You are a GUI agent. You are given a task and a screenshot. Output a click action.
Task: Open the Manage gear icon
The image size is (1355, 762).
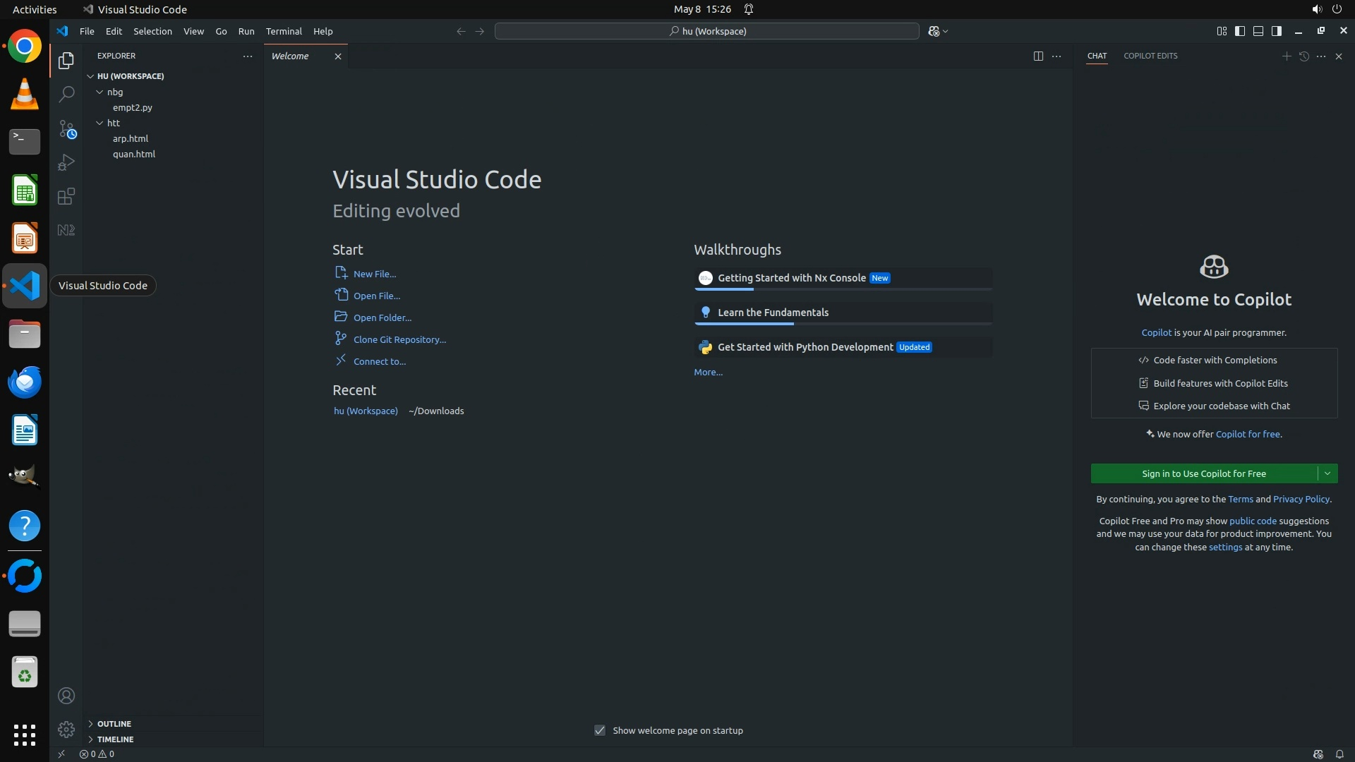coord(66,729)
